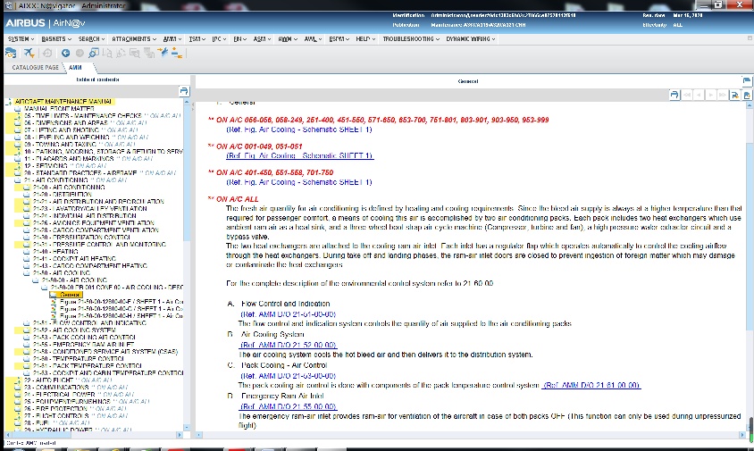Click the greyed copy-documents toolbar icon
Viewport: 754px width, 451px height.
(x=149, y=53)
